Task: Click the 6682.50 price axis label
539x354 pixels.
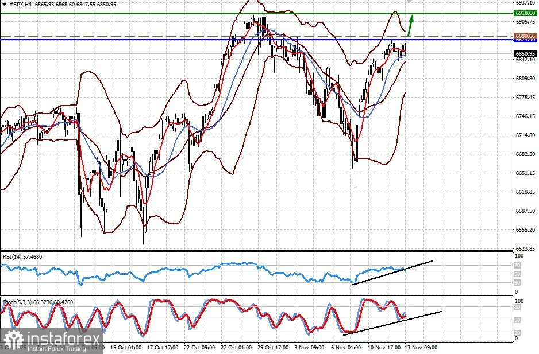Action: point(525,154)
